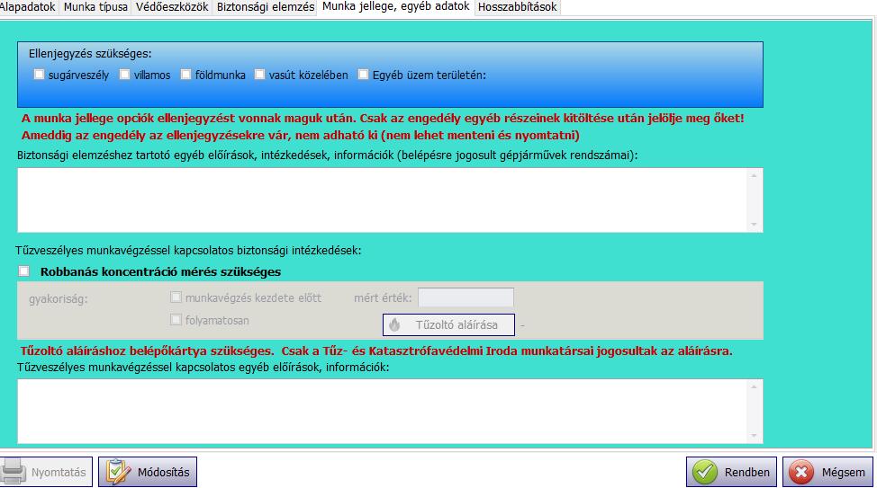Focus the Tűzveszélyes munkavégzés egyéb előírások text area

point(390,411)
